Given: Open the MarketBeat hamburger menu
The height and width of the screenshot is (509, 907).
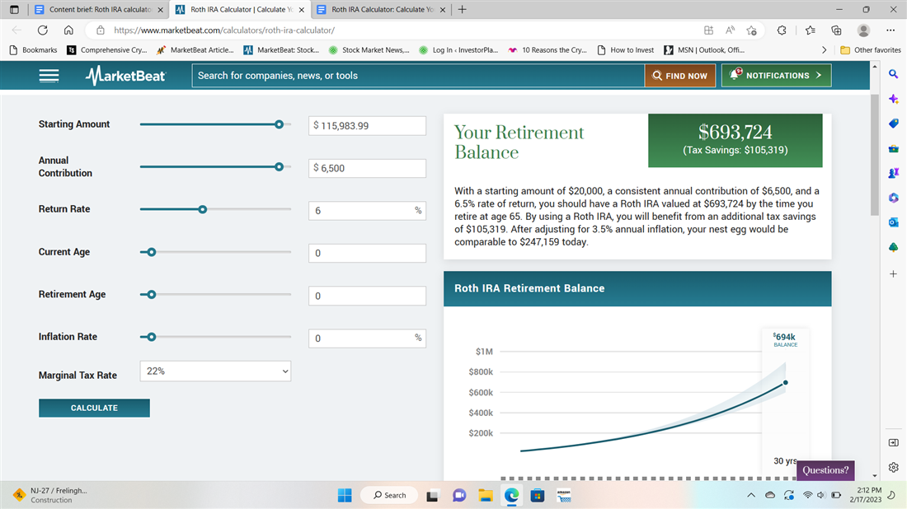Looking at the screenshot, I should coord(49,76).
